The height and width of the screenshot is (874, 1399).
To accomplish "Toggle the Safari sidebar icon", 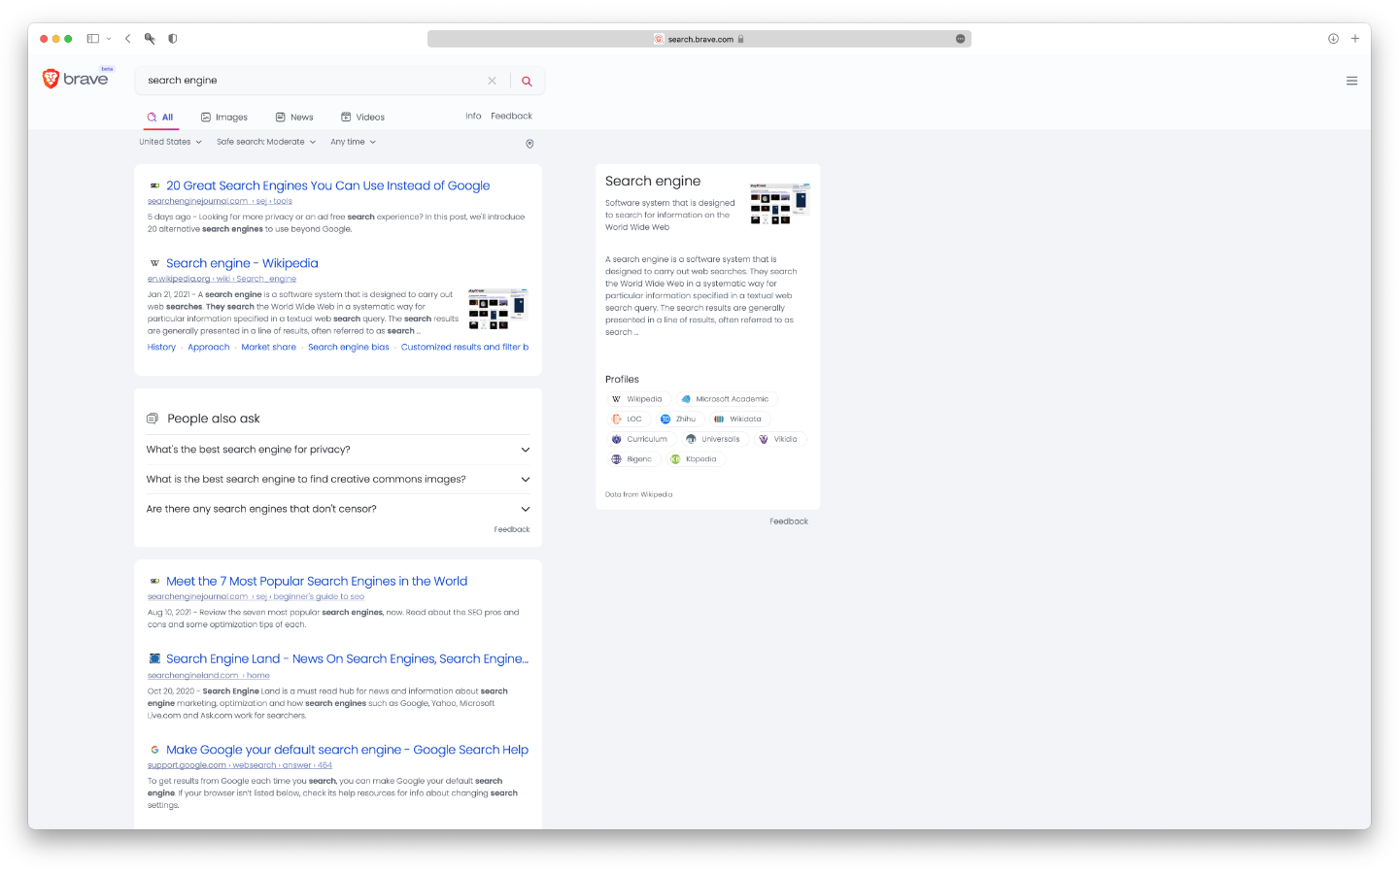I will point(93,39).
